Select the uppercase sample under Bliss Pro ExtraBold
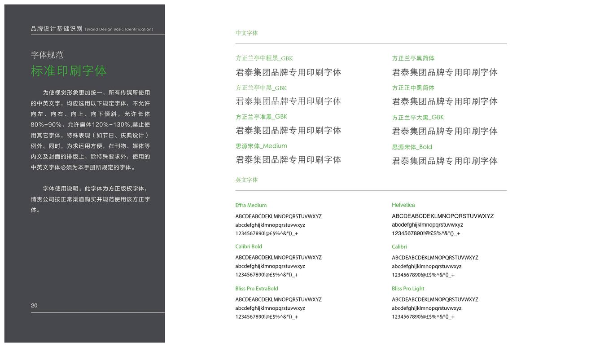Screen dimensions: 613x347 click(279, 299)
